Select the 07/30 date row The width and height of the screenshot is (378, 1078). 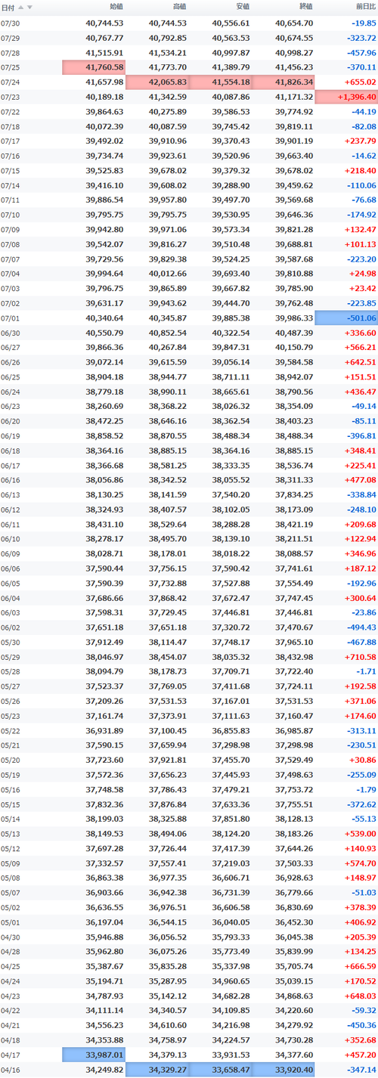189,23
